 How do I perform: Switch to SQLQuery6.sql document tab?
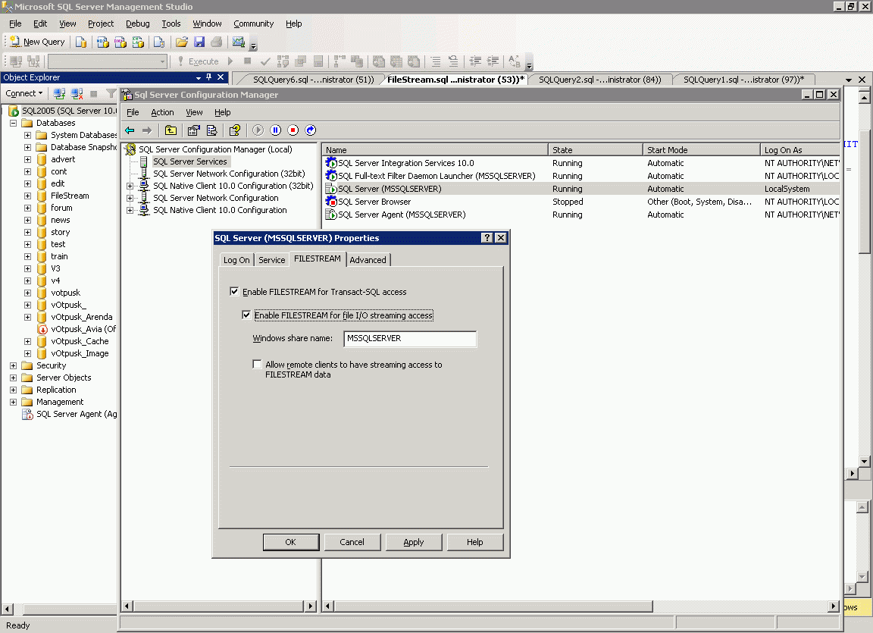313,80
